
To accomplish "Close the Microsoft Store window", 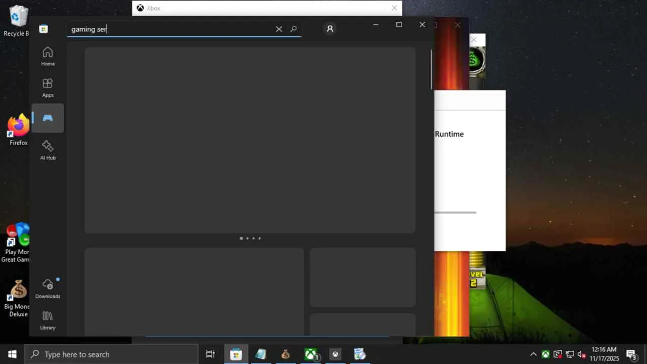I will pos(422,24).
